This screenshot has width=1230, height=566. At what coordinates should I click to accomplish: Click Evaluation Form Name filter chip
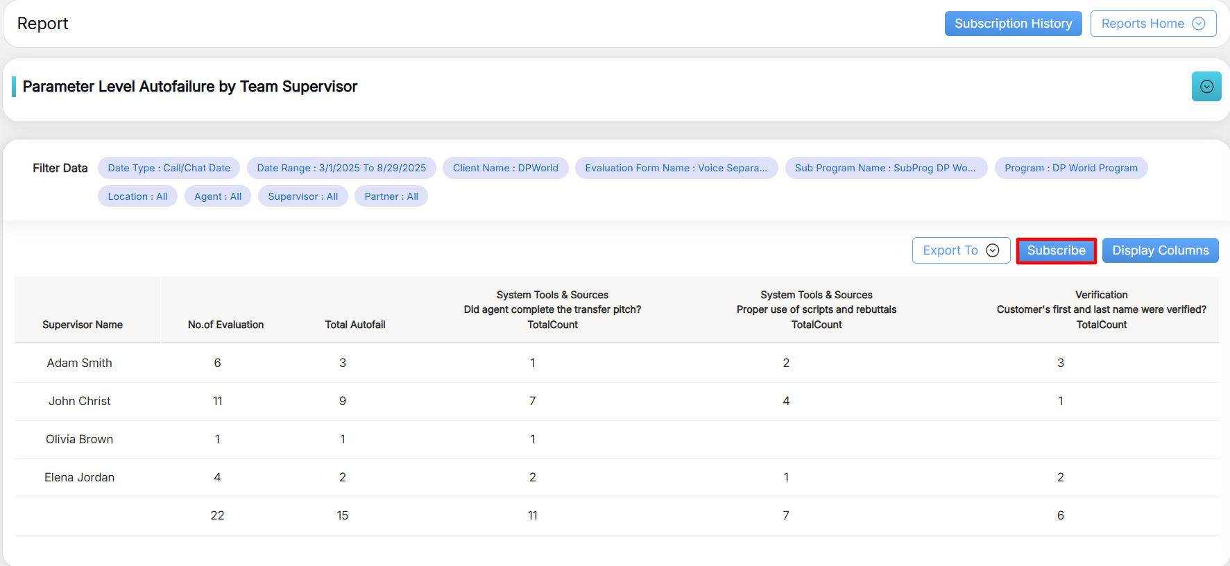(x=676, y=168)
